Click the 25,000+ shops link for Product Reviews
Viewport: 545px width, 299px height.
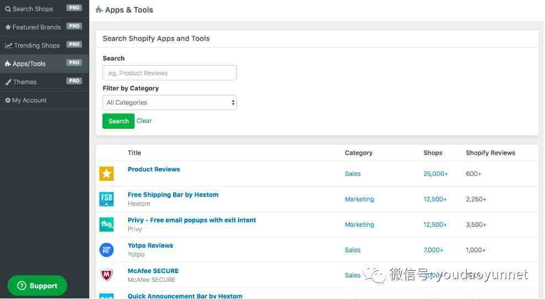(x=435, y=174)
